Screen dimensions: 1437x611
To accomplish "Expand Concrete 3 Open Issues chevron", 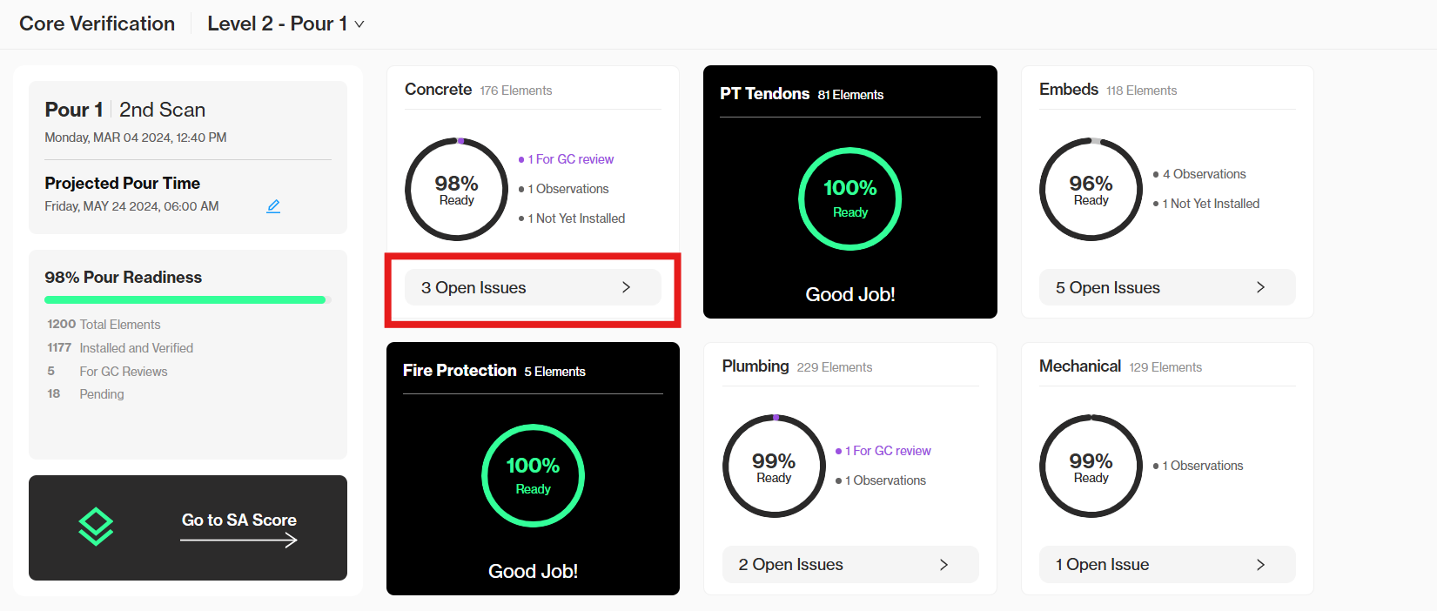I will pyautogui.click(x=626, y=287).
